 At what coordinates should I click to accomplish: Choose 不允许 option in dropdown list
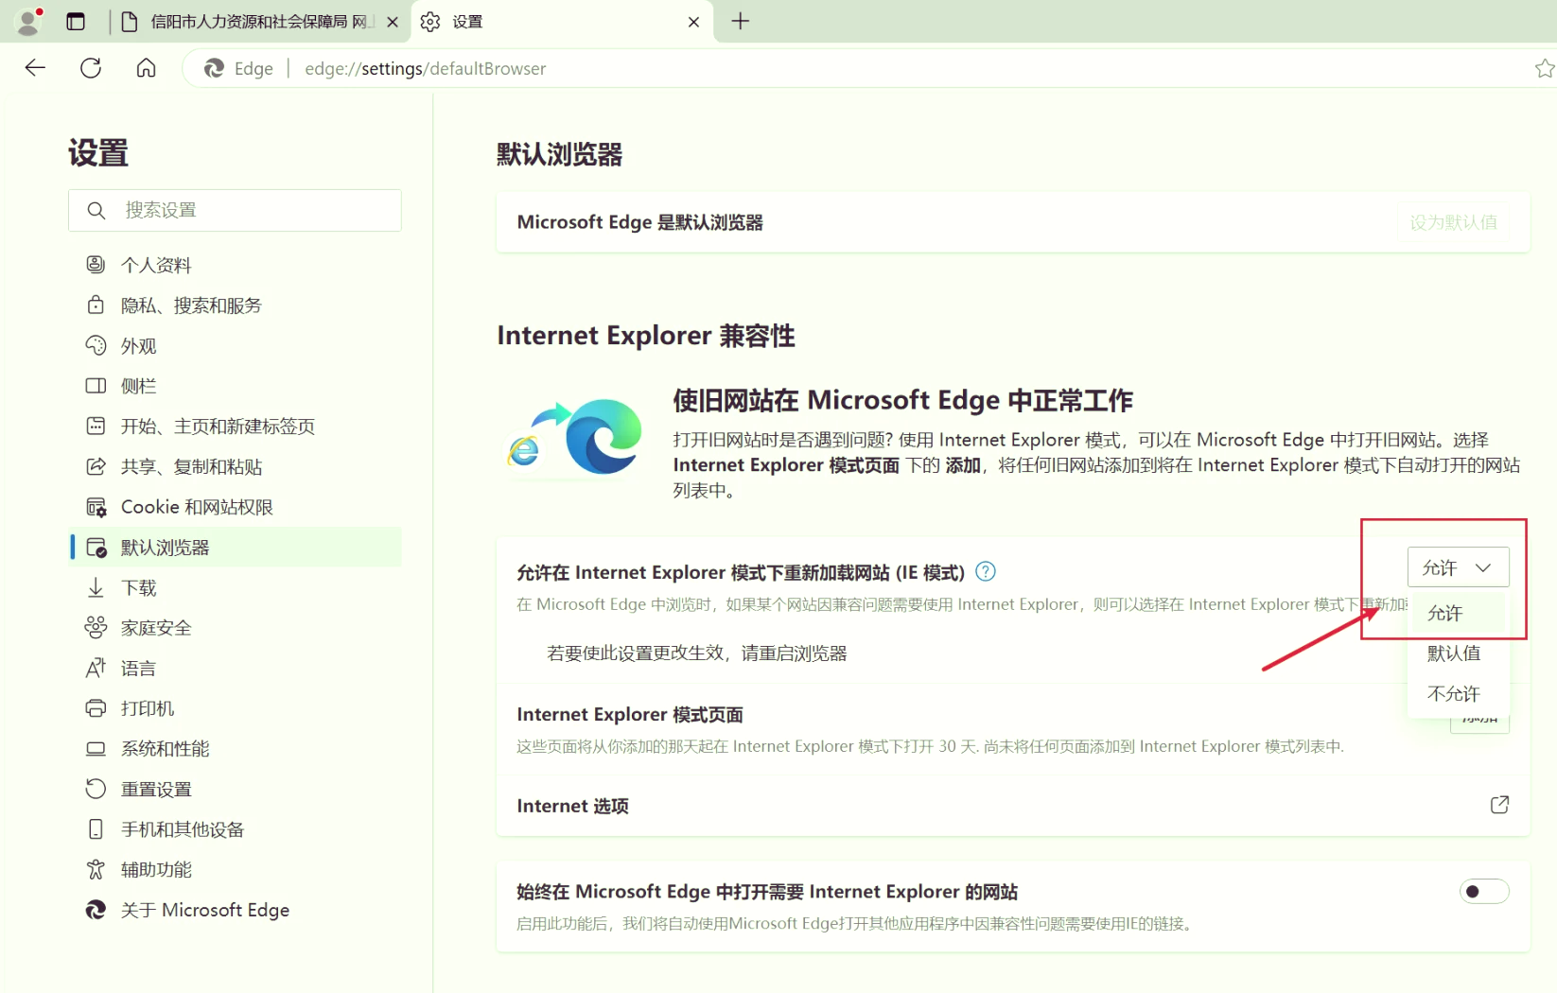pos(1458,693)
